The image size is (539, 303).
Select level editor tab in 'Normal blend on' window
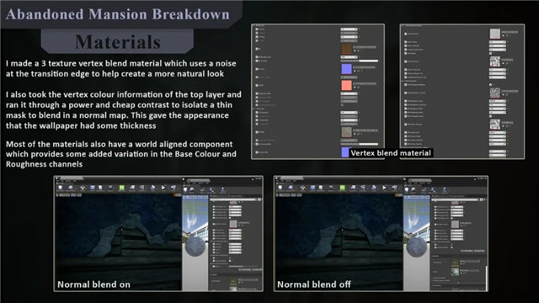72,178
